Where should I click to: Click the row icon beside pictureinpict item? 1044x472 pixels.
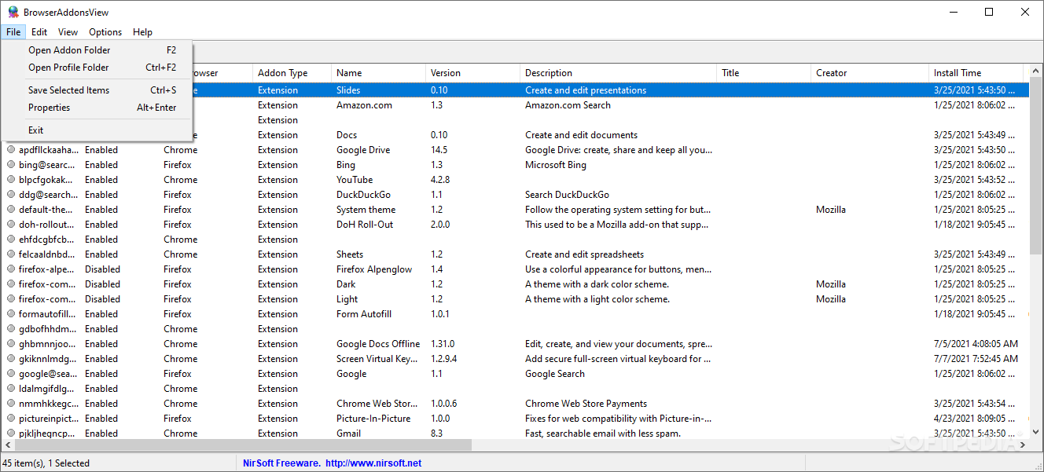(11, 419)
